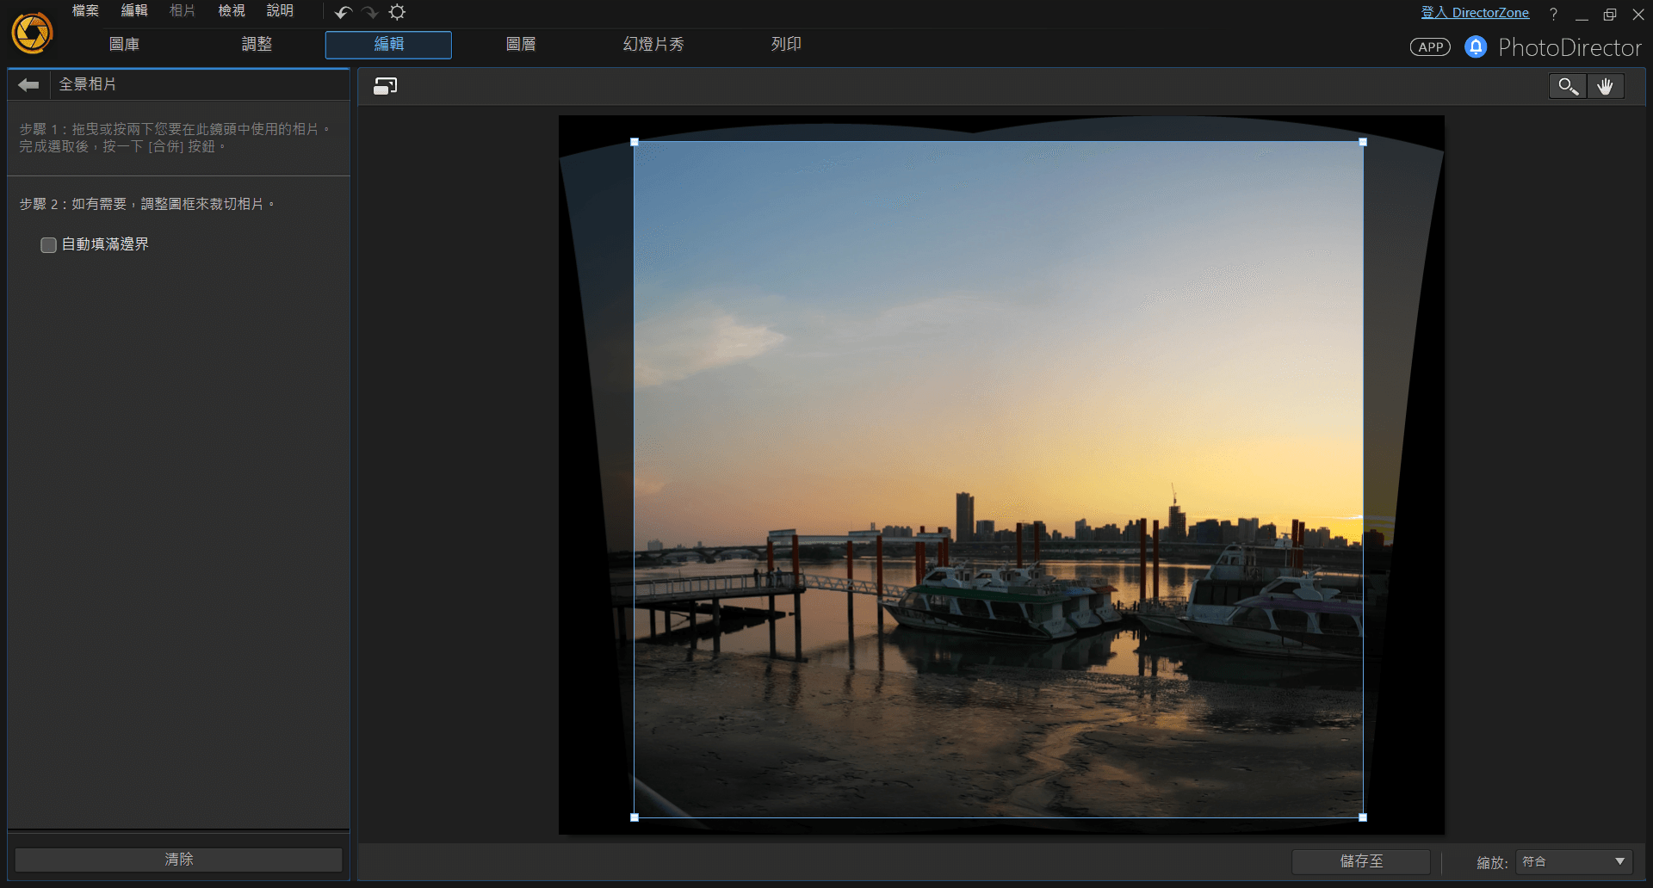Click the 清除 button

tap(179, 860)
